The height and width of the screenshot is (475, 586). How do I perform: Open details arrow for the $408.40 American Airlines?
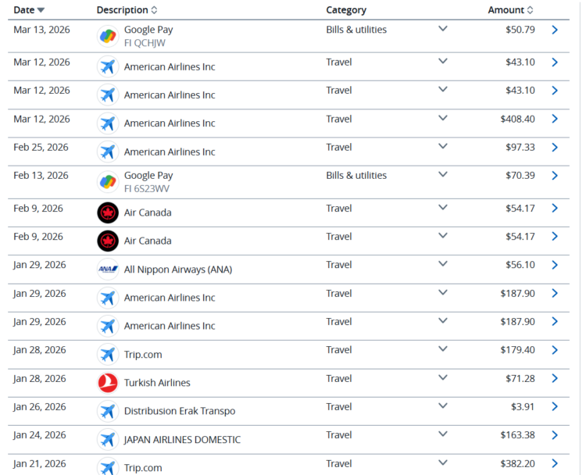[555, 119]
